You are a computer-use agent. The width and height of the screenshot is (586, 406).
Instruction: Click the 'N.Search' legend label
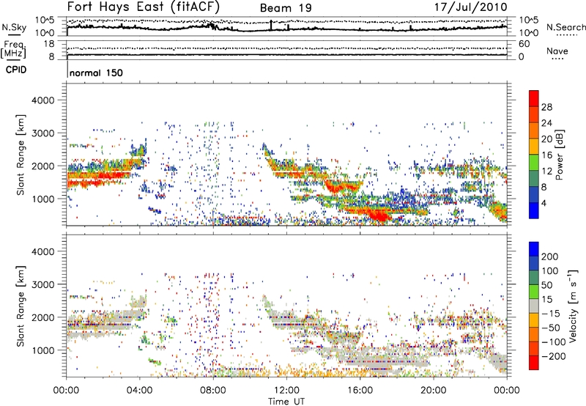pyautogui.click(x=565, y=27)
